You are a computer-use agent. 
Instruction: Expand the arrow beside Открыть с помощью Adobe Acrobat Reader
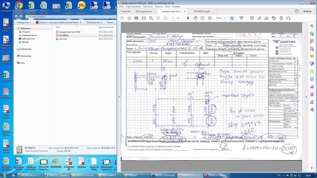(81, 22)
